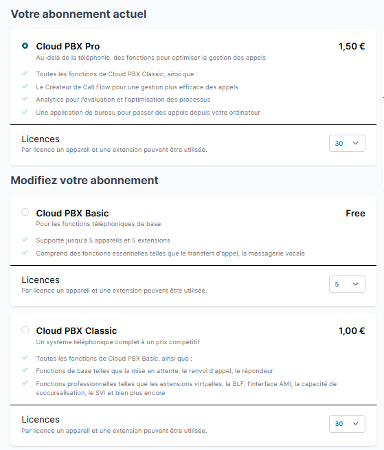
Task: Click checkmark beside application de bureau line
Action: (x=25, y=111)
